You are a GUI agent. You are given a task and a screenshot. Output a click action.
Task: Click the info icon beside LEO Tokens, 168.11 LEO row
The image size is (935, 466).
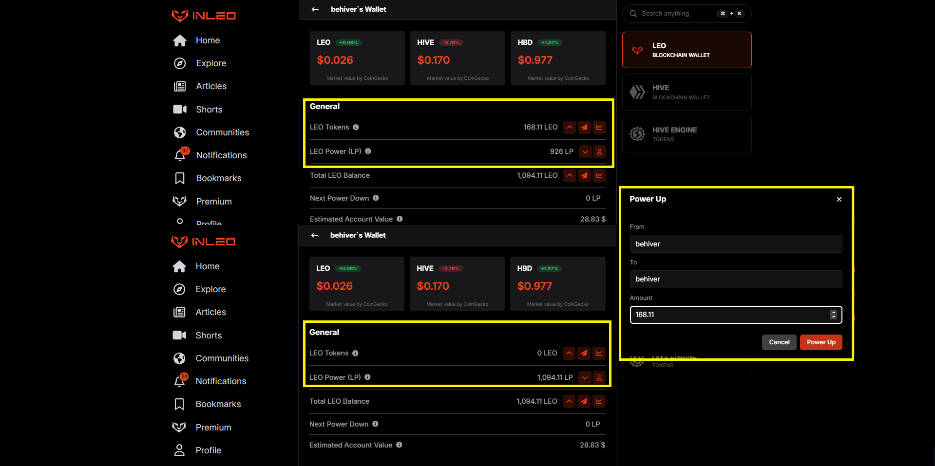(356, 128)
